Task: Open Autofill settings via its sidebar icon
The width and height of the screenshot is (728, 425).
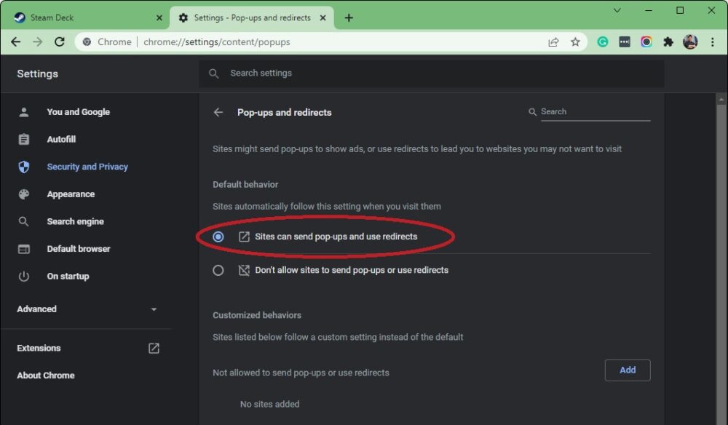Action: tap(24, 139)
